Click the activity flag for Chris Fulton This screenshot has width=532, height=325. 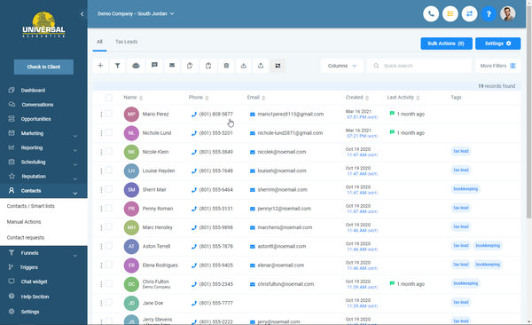click(x=392, y=283)
